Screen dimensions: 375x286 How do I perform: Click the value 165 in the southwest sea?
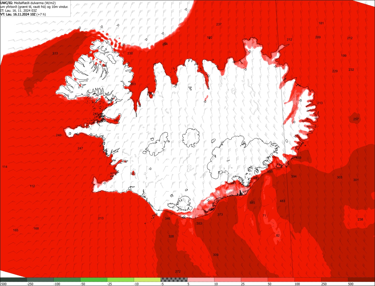[x=16, y=230]
